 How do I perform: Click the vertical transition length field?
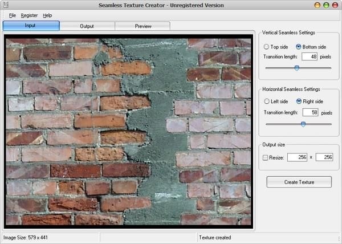point(310,57)
